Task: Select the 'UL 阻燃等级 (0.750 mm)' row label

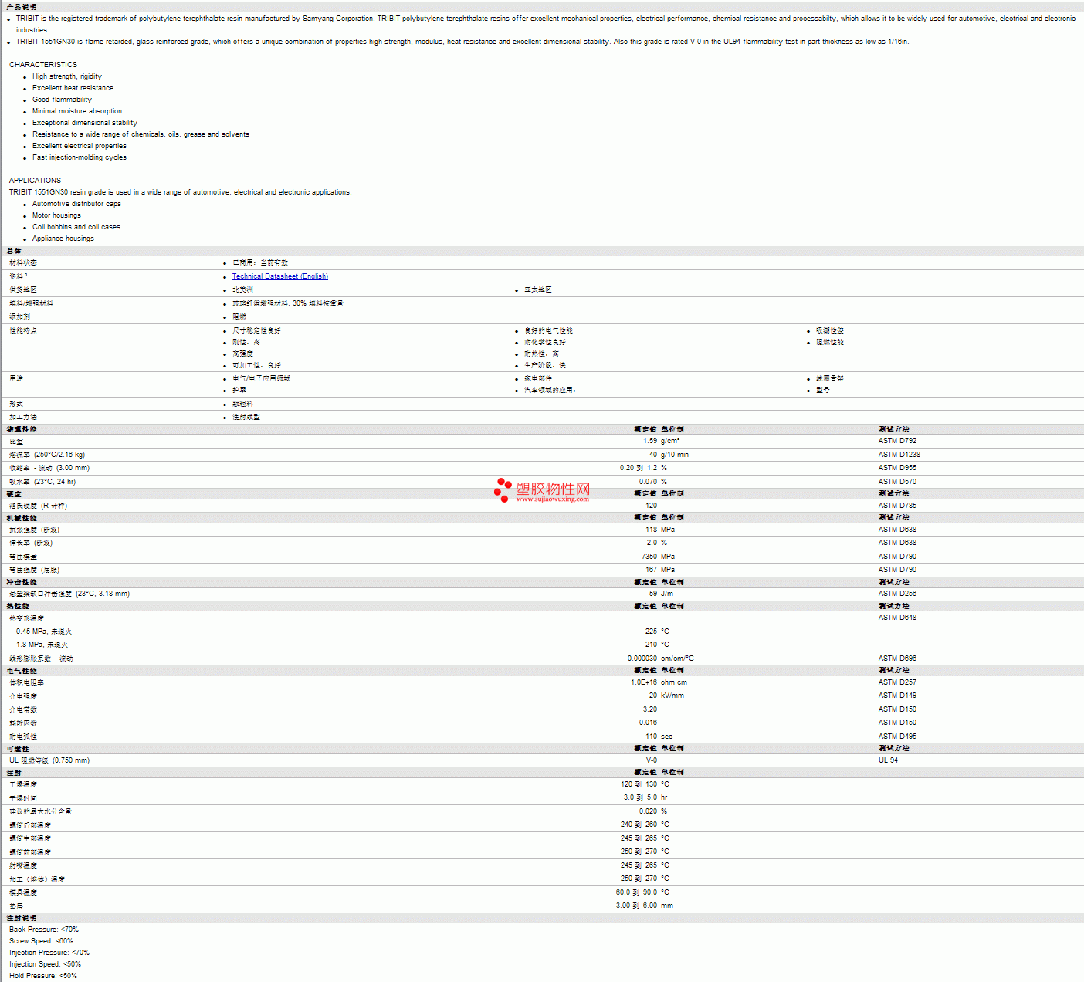Action: click(49, 760)
